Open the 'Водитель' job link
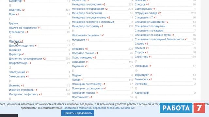 (15, 10)
